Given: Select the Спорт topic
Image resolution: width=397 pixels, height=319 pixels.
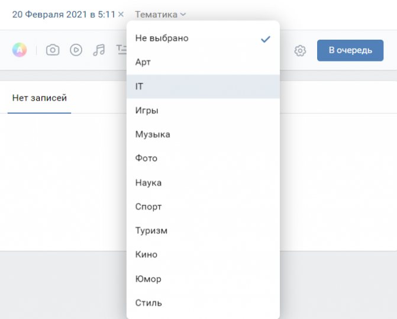Looking at the screenshot, I should tap(203, 207).
